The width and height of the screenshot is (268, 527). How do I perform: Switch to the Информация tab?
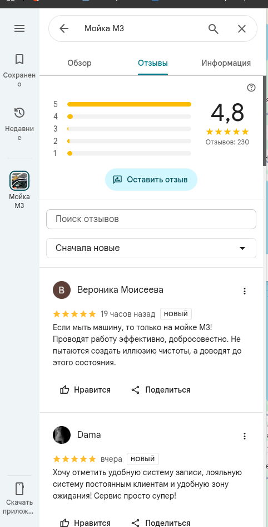226,63
